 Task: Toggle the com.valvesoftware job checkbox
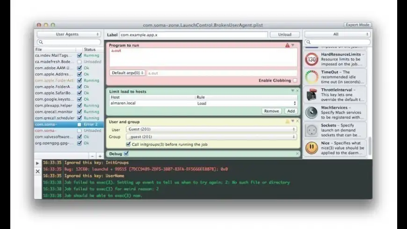coord(80,136)
